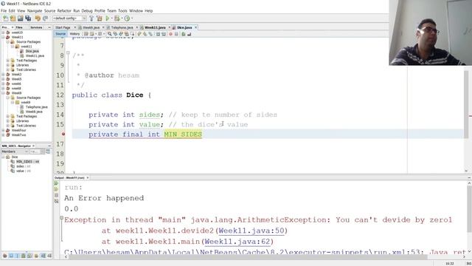Open the Week11.java:50 stack trace link
This screenshot has width=472, height=266.
[x=251, y=231]
